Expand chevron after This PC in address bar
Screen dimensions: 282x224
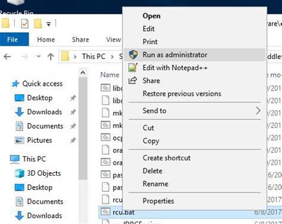click(x=112, y=57)
